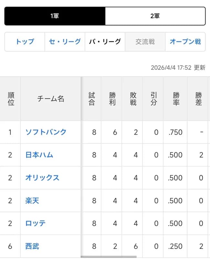The height and width of the screenshot is (263, 210).
Task: Select the 1軍 tab
Action: click(x=55, y=16)
